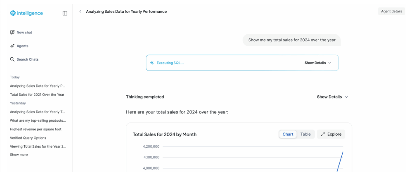Click the New chat pencil icon

[12, 33]
